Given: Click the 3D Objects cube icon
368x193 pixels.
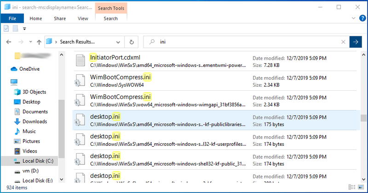Looking at the screenshot, I should 17,92.
